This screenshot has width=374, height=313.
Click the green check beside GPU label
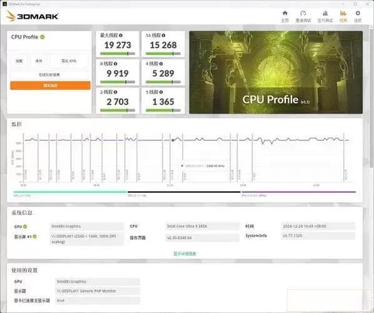click(25, 227)
